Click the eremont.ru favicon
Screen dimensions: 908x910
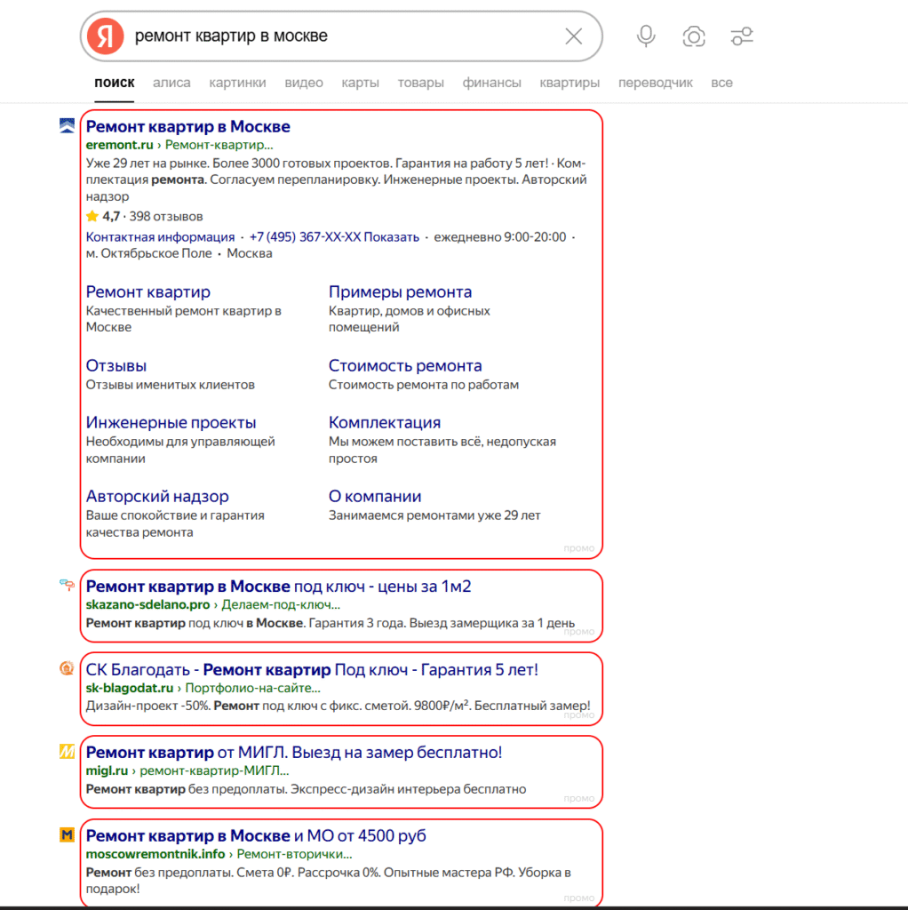click(67, 126)
